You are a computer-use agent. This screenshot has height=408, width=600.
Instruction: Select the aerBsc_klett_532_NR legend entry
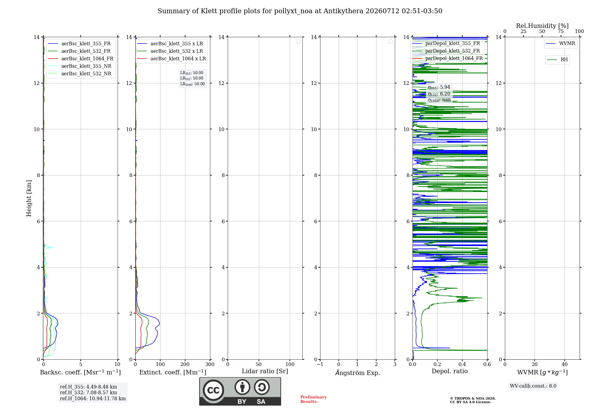(80, 74)
